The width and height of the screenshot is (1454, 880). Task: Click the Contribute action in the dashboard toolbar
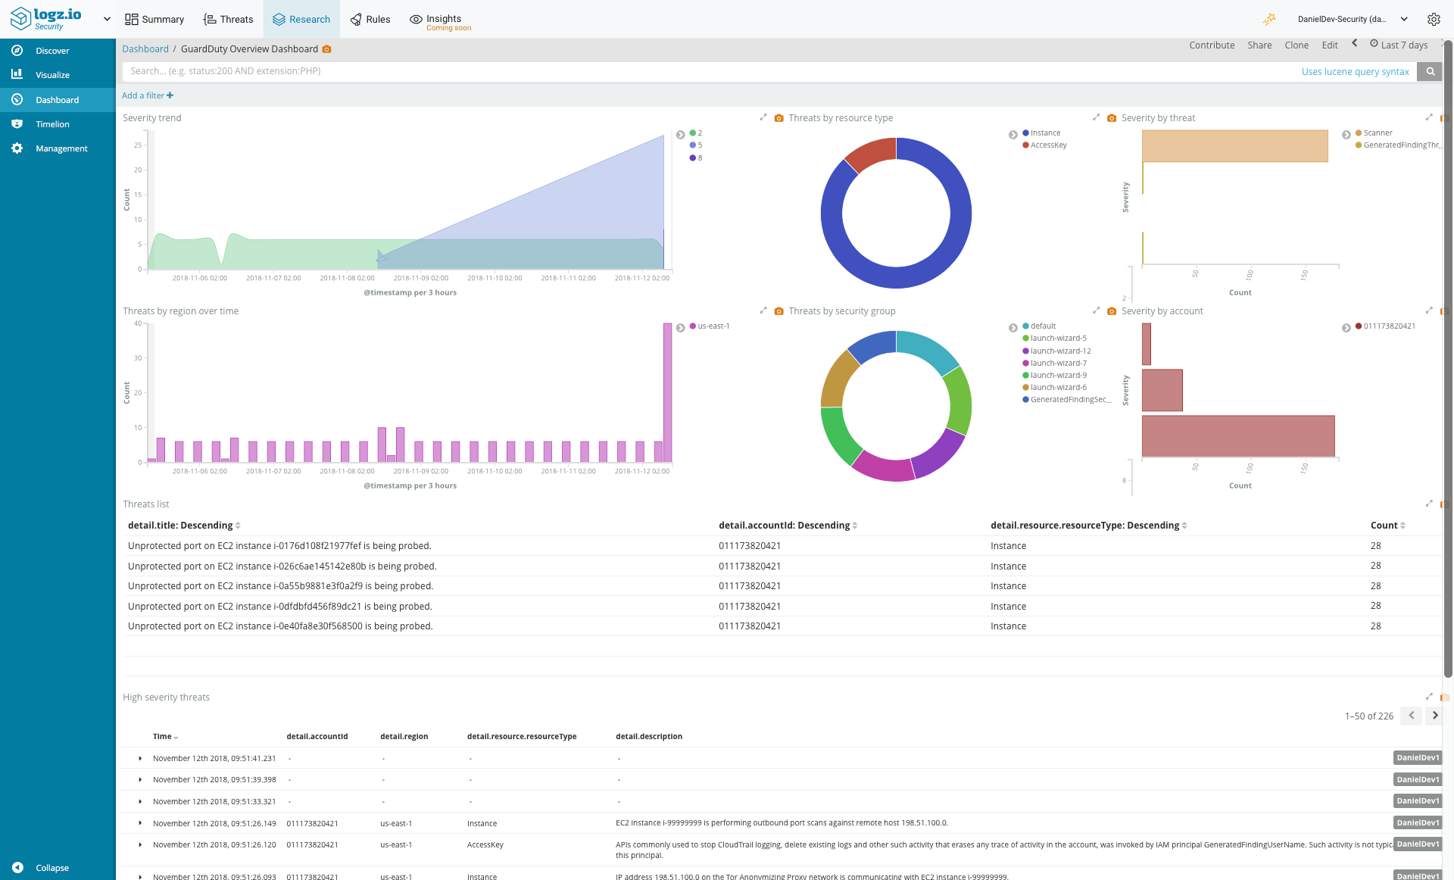pyautogui.click(x=1211, y=45)
